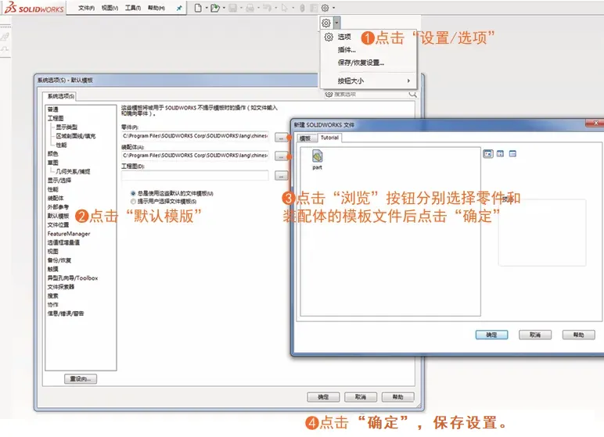
Task: Open the 帮助(H) menu
Action: (156, 8)
